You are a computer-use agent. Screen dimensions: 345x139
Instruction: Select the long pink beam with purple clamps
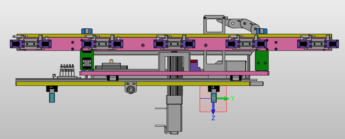(x=174, y=44)
